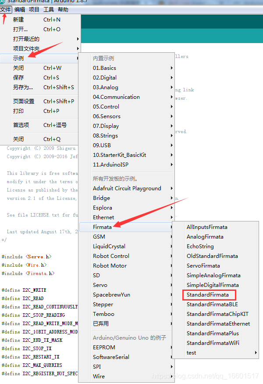Viewport: 263px width, 384px height.
Task: Open Esplora library examples
Action: pyautogui.click(x=127, y=208)
